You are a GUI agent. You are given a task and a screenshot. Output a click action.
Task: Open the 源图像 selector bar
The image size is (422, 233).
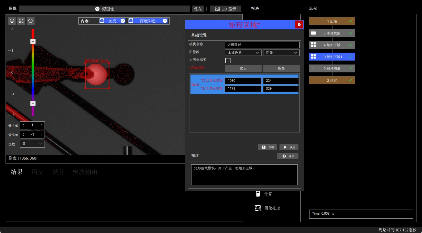[x=104, y=9]
